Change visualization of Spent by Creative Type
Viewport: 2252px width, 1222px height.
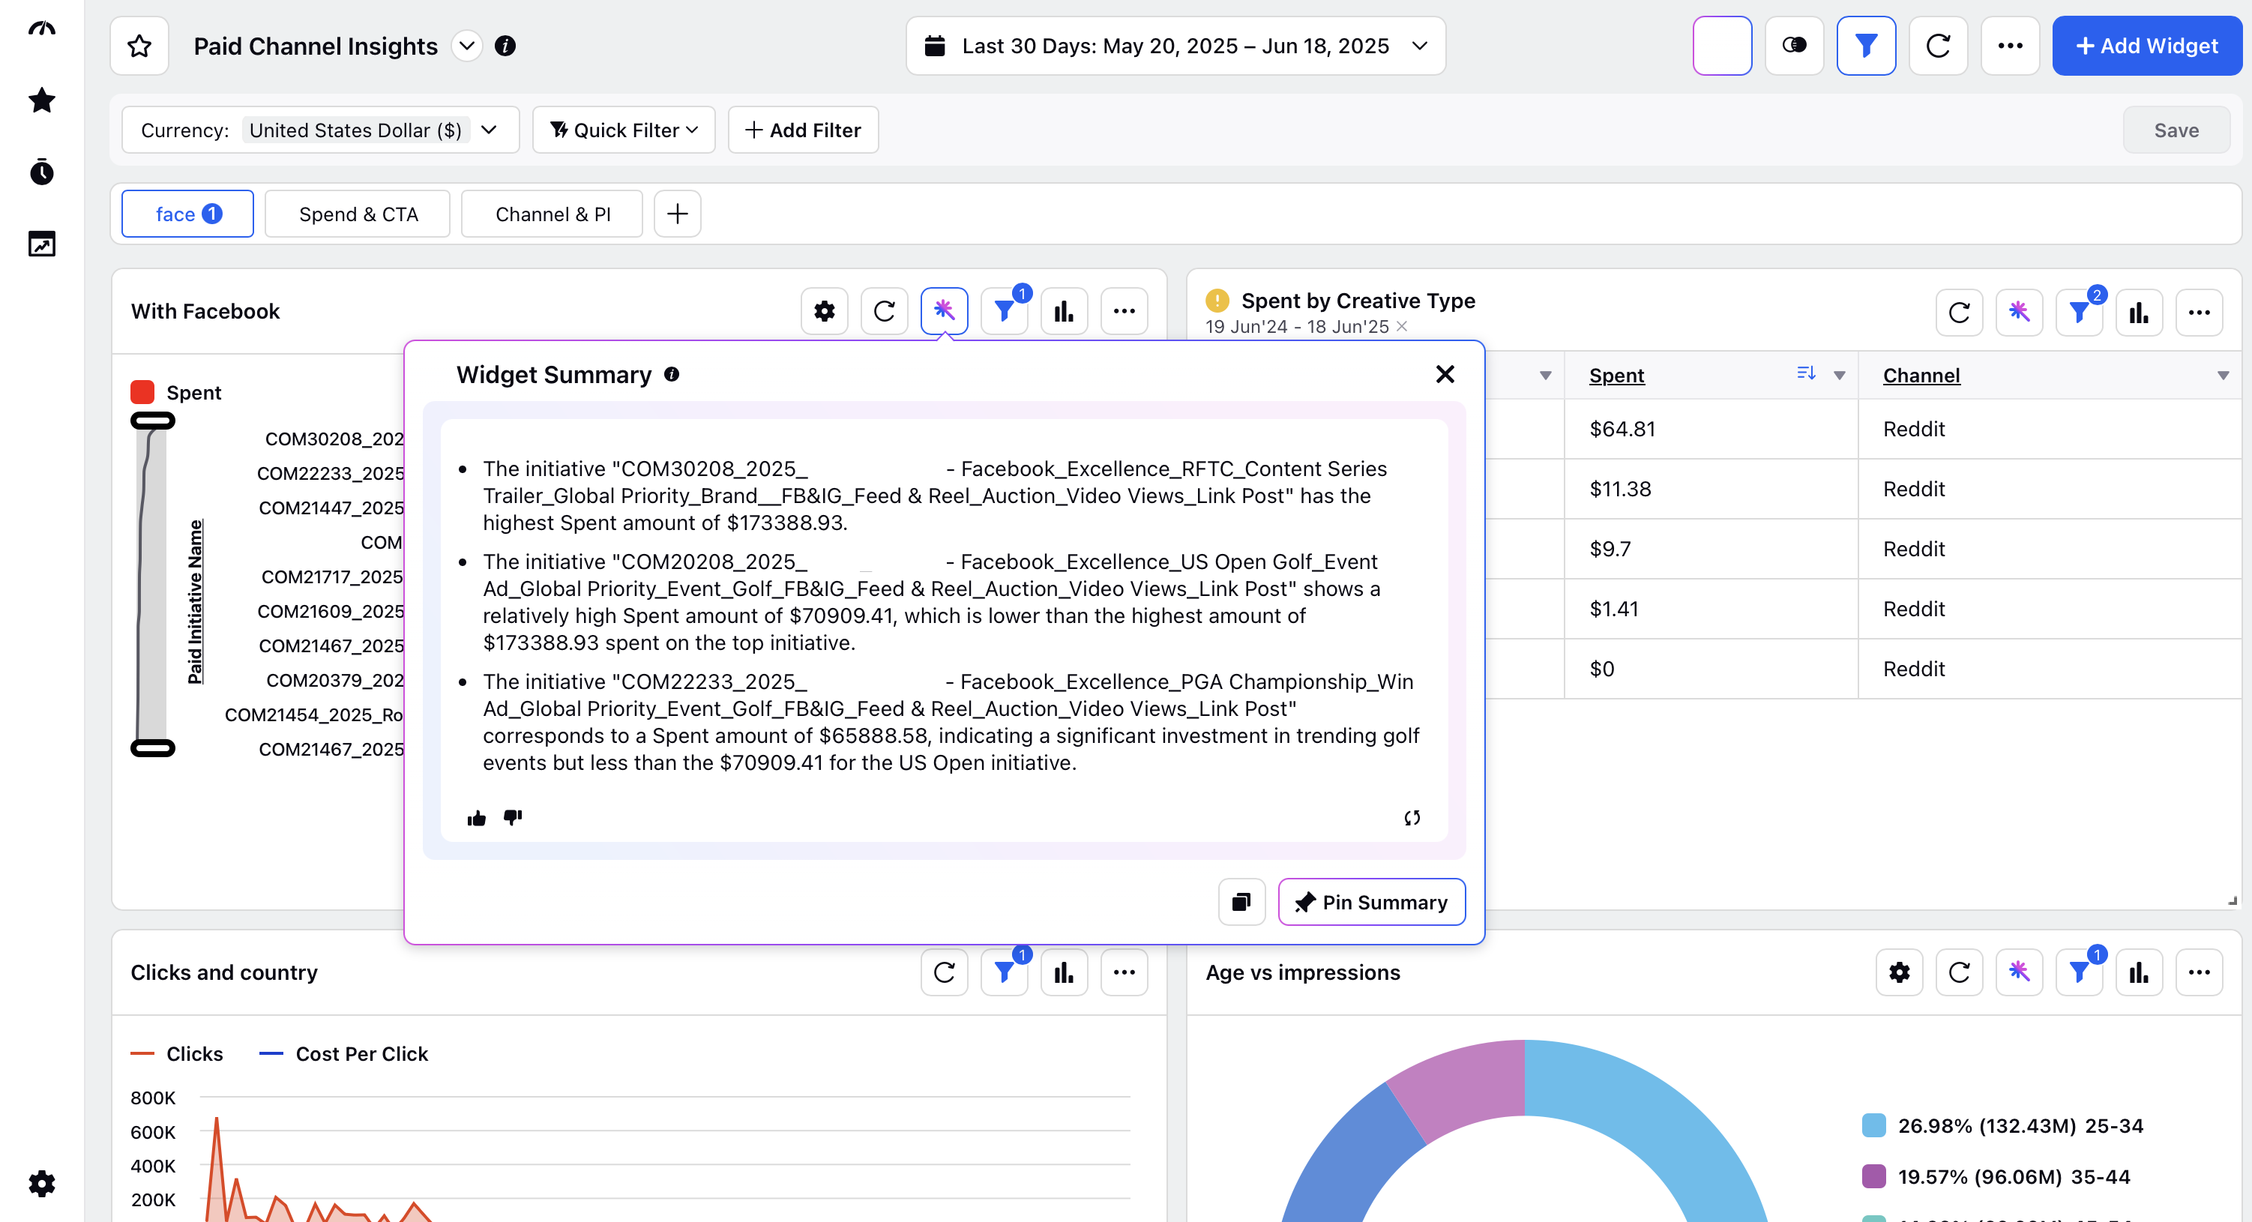point(2138,312)
